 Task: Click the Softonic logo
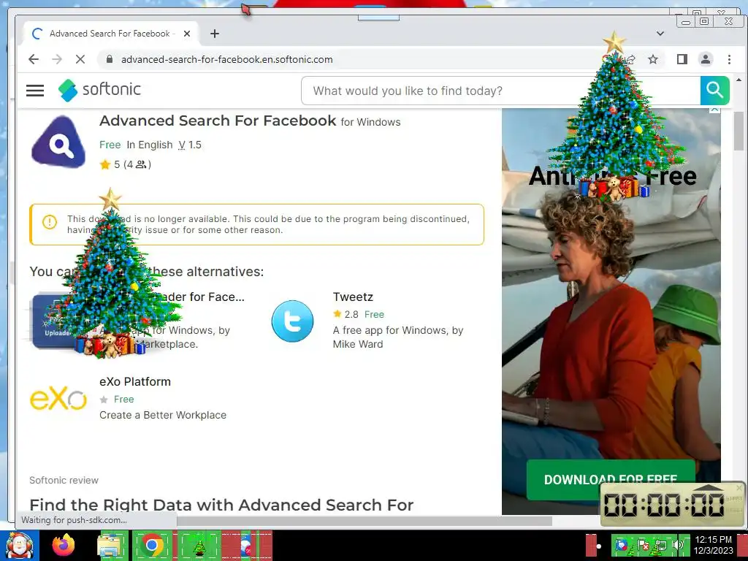[x=99, y=90]
